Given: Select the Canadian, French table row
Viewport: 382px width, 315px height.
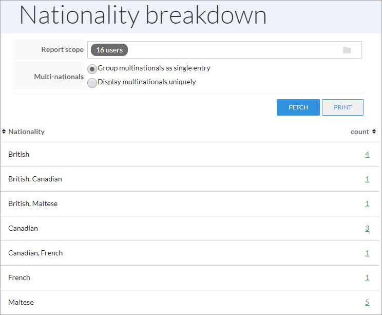Looking at the screenshot, I should pyautogui.click(x=190, y=253).
